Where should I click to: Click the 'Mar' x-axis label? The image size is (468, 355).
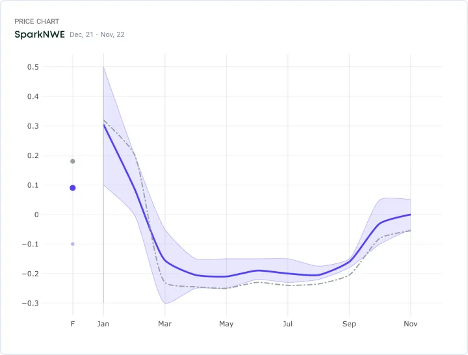(164, 324)
